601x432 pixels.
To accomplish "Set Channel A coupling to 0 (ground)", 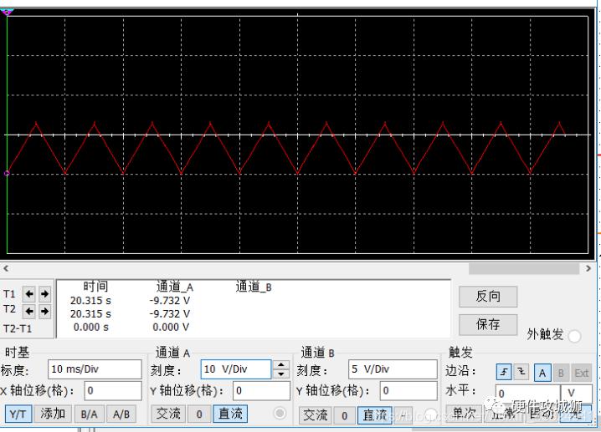I will (x=199, y=414).
